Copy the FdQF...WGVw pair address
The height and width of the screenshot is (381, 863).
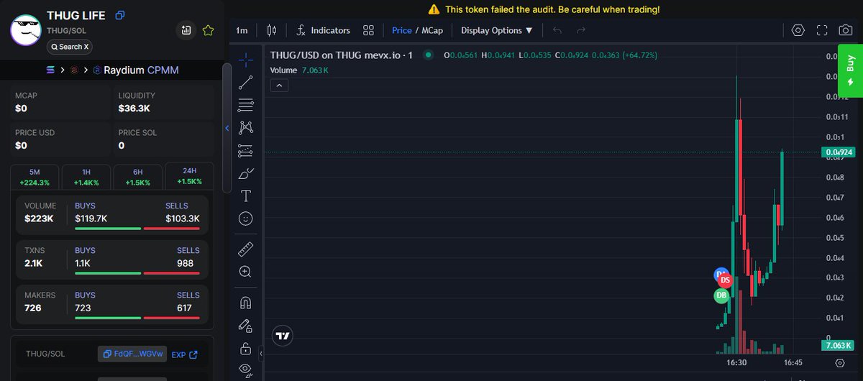132,354
